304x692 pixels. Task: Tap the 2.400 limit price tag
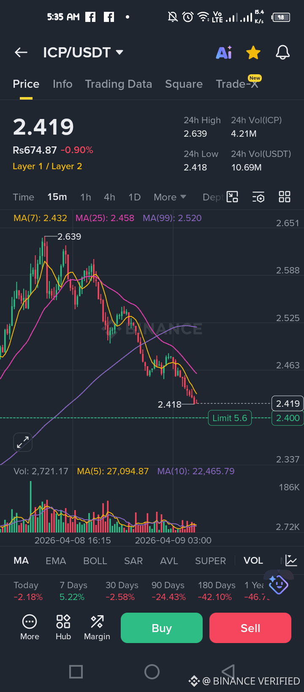[x=288, y=418]
